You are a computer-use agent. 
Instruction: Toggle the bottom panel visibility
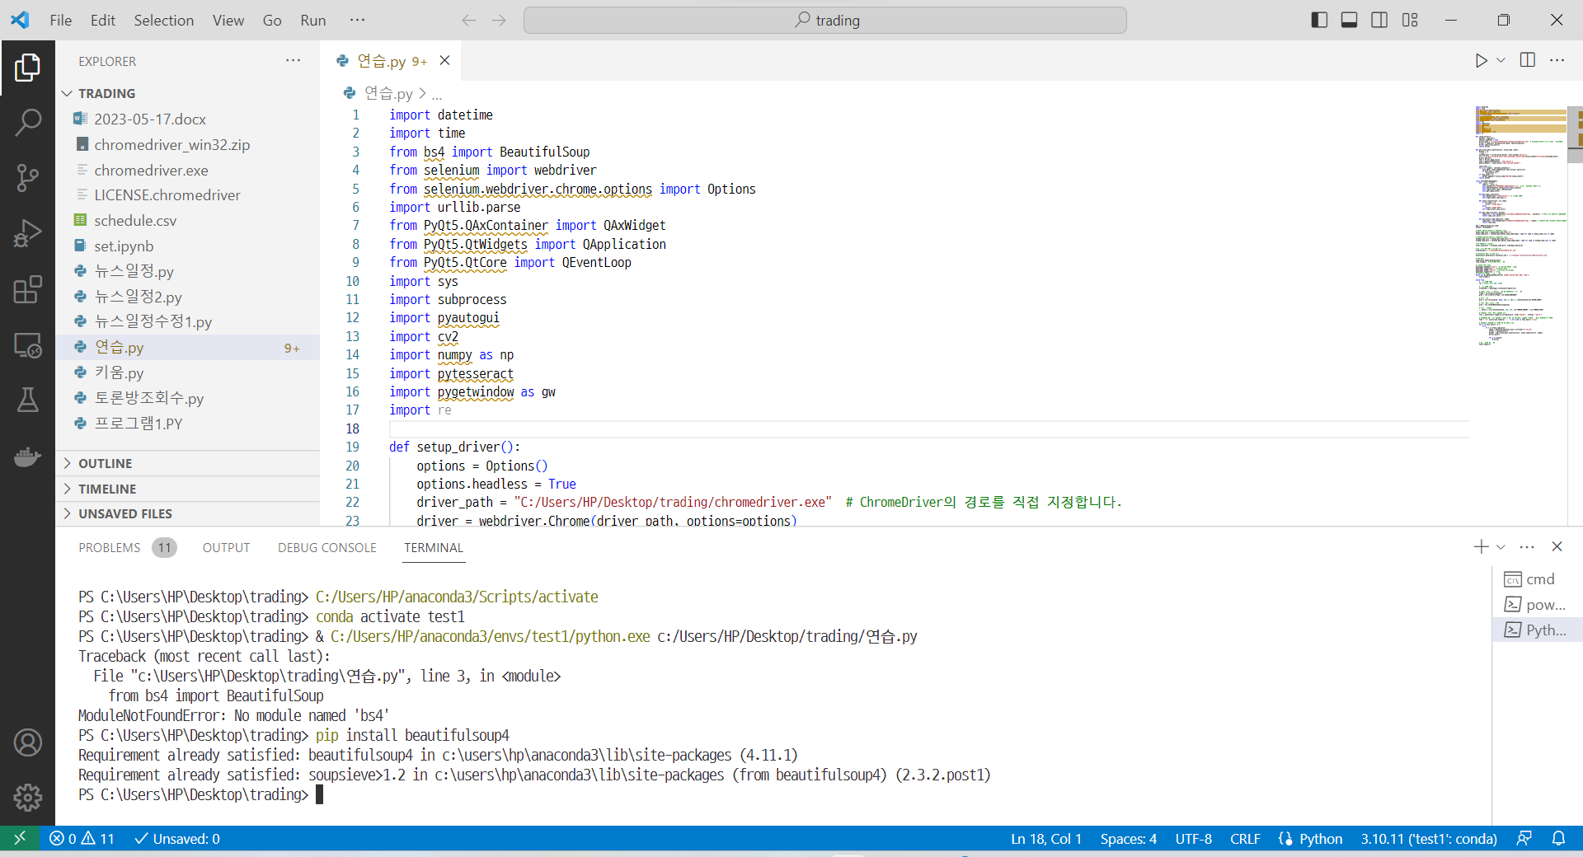coord(1349,20)
